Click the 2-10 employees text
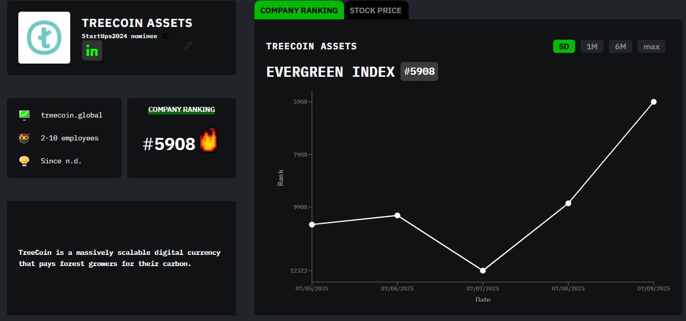Image resolution: width=686 pixels, height=321 pixels. (70, 138)
